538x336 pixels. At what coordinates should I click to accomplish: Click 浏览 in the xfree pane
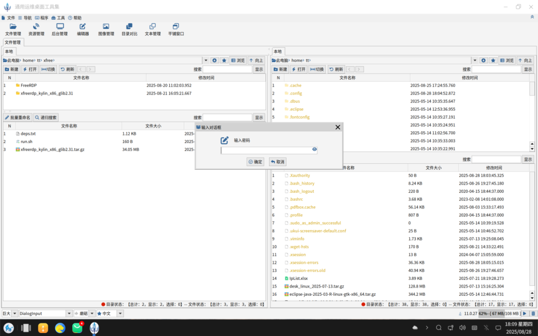tap(238, 60)
